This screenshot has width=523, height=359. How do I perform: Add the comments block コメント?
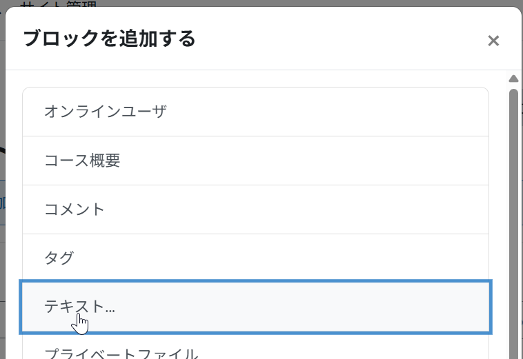pos(255,209)
